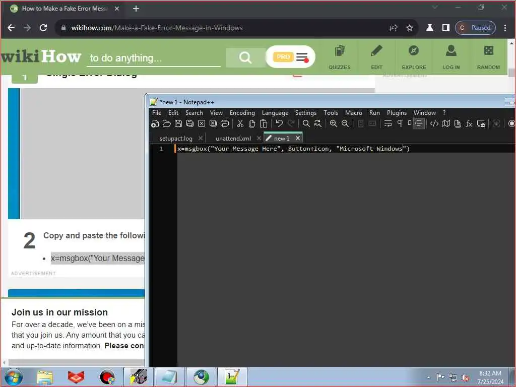Close the setupact.log tab

[x=201, y=138]
